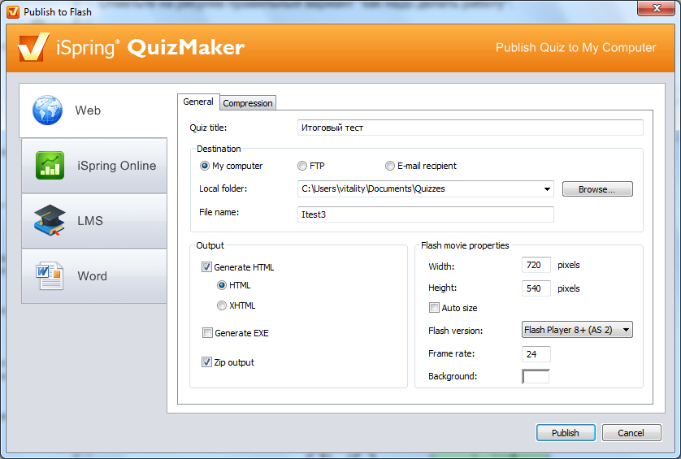Click the 'Publish Quiz to My Computer' header text

coord(576,47)
